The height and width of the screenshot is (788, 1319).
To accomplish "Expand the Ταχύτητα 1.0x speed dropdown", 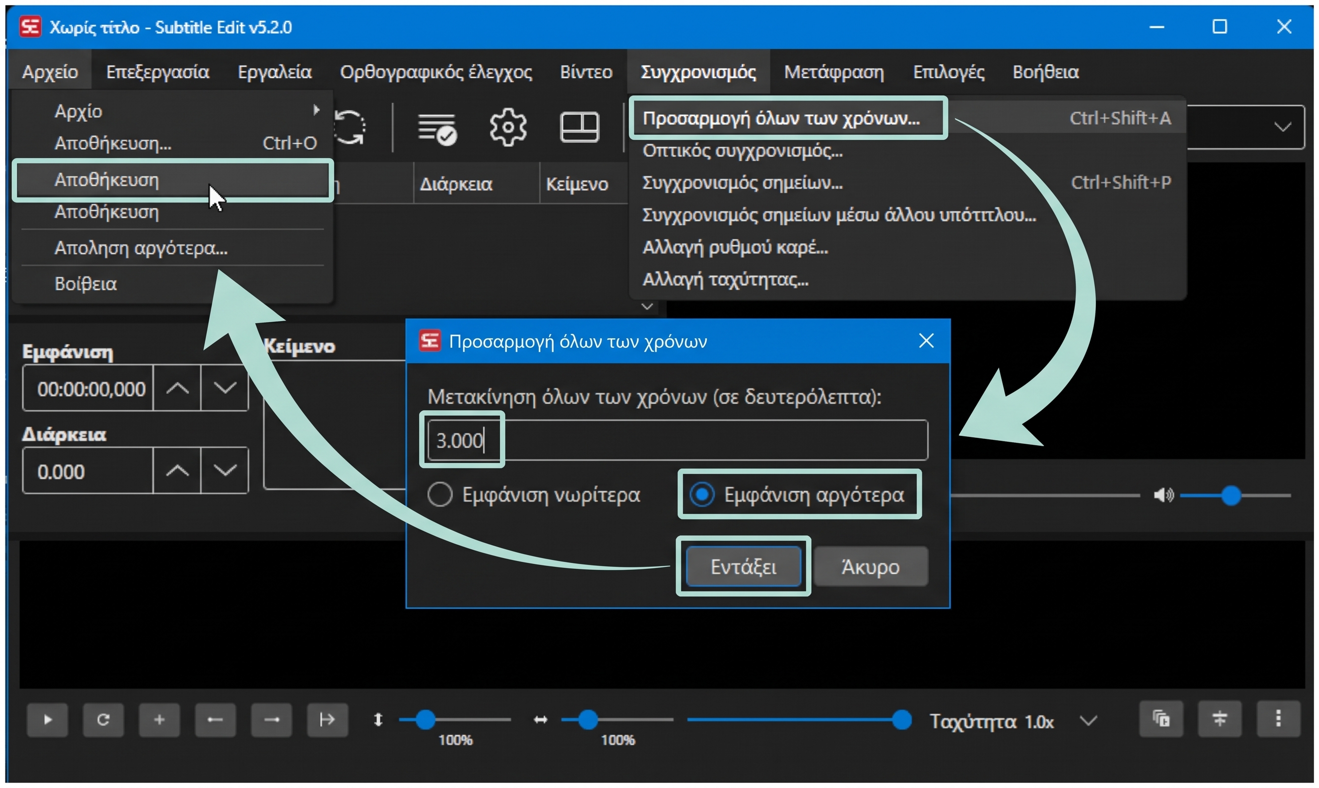I will [x=1088, y=721].
